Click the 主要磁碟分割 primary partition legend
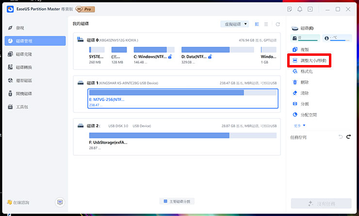 pyautogui.click(x=177, y=201)
